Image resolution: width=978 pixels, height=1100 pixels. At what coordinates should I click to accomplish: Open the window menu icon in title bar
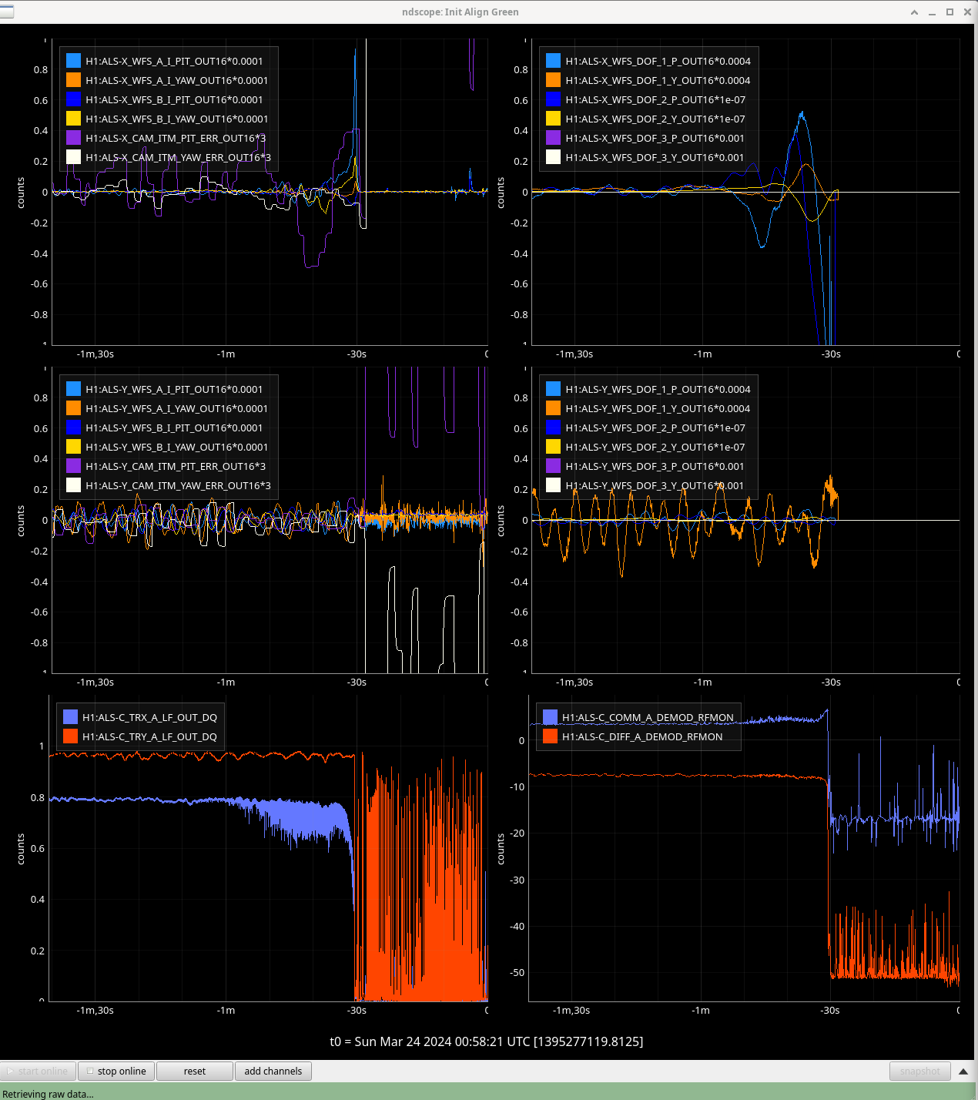tap(7, 12)
